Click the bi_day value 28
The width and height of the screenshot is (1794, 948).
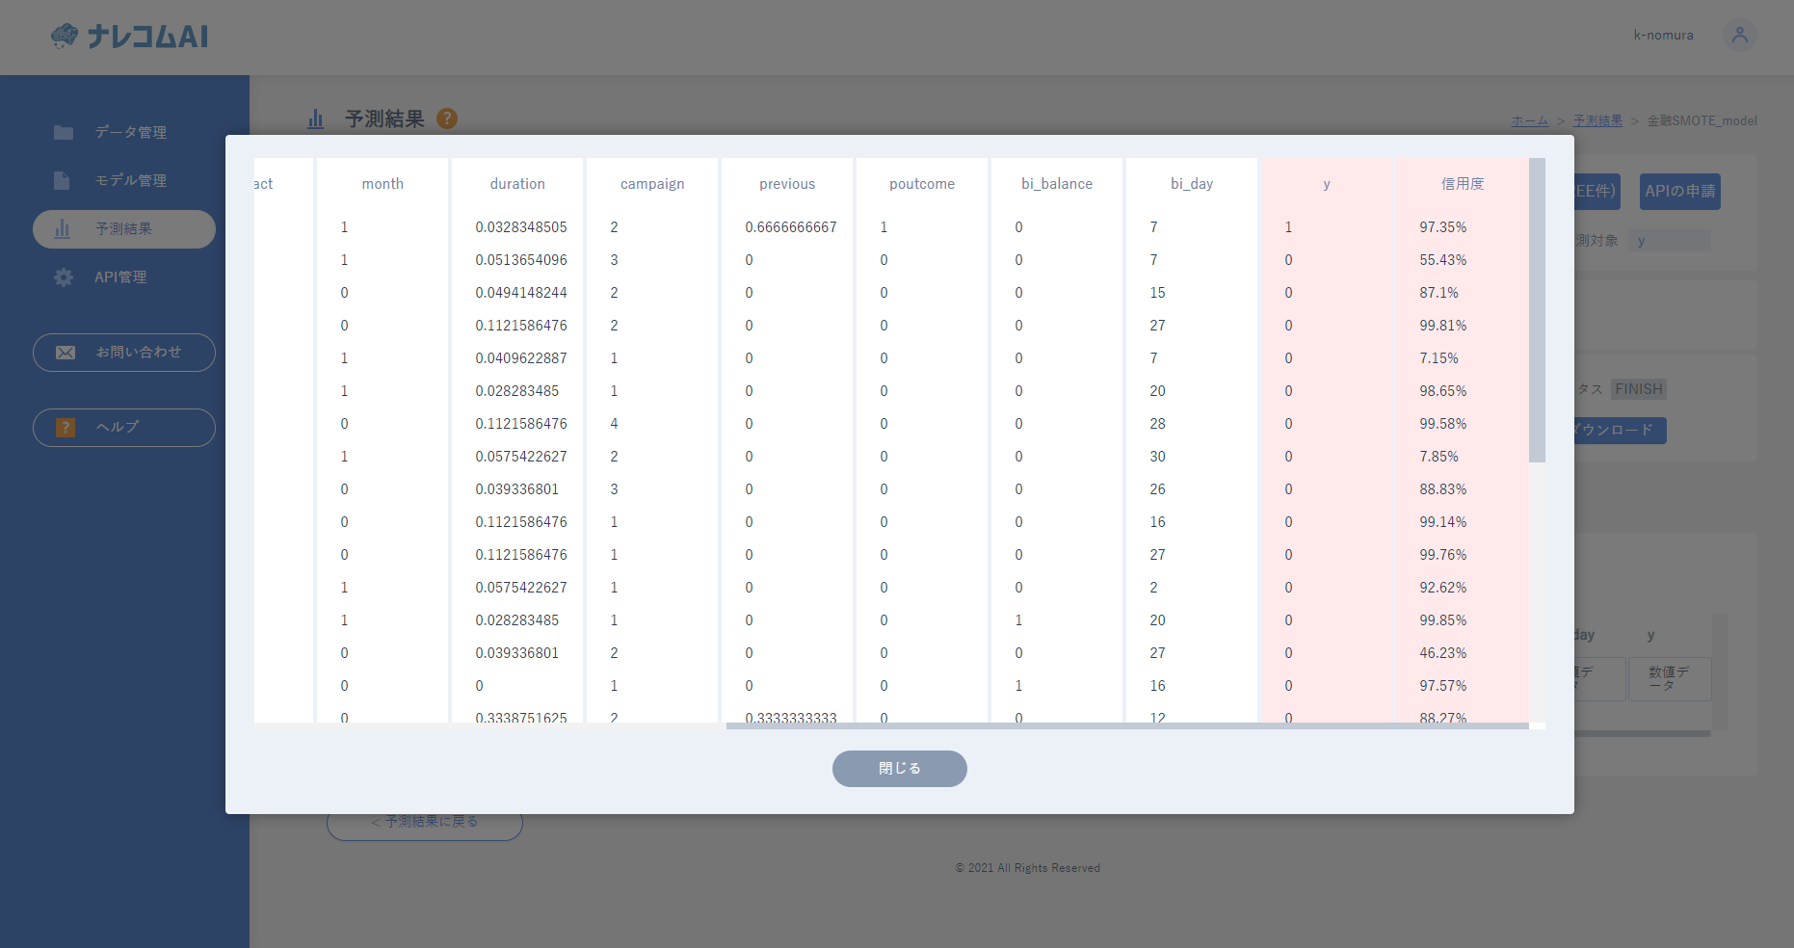coord(1157,424)
